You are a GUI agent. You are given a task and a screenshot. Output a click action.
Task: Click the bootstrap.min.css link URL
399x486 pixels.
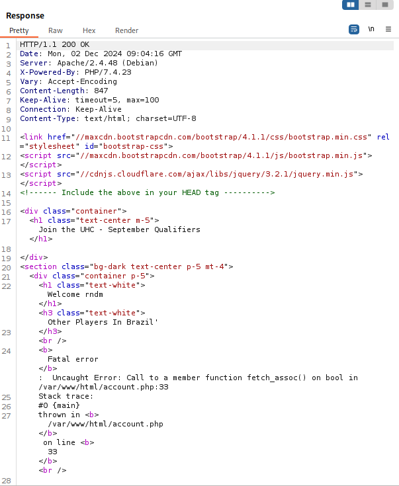click(221, 137)
